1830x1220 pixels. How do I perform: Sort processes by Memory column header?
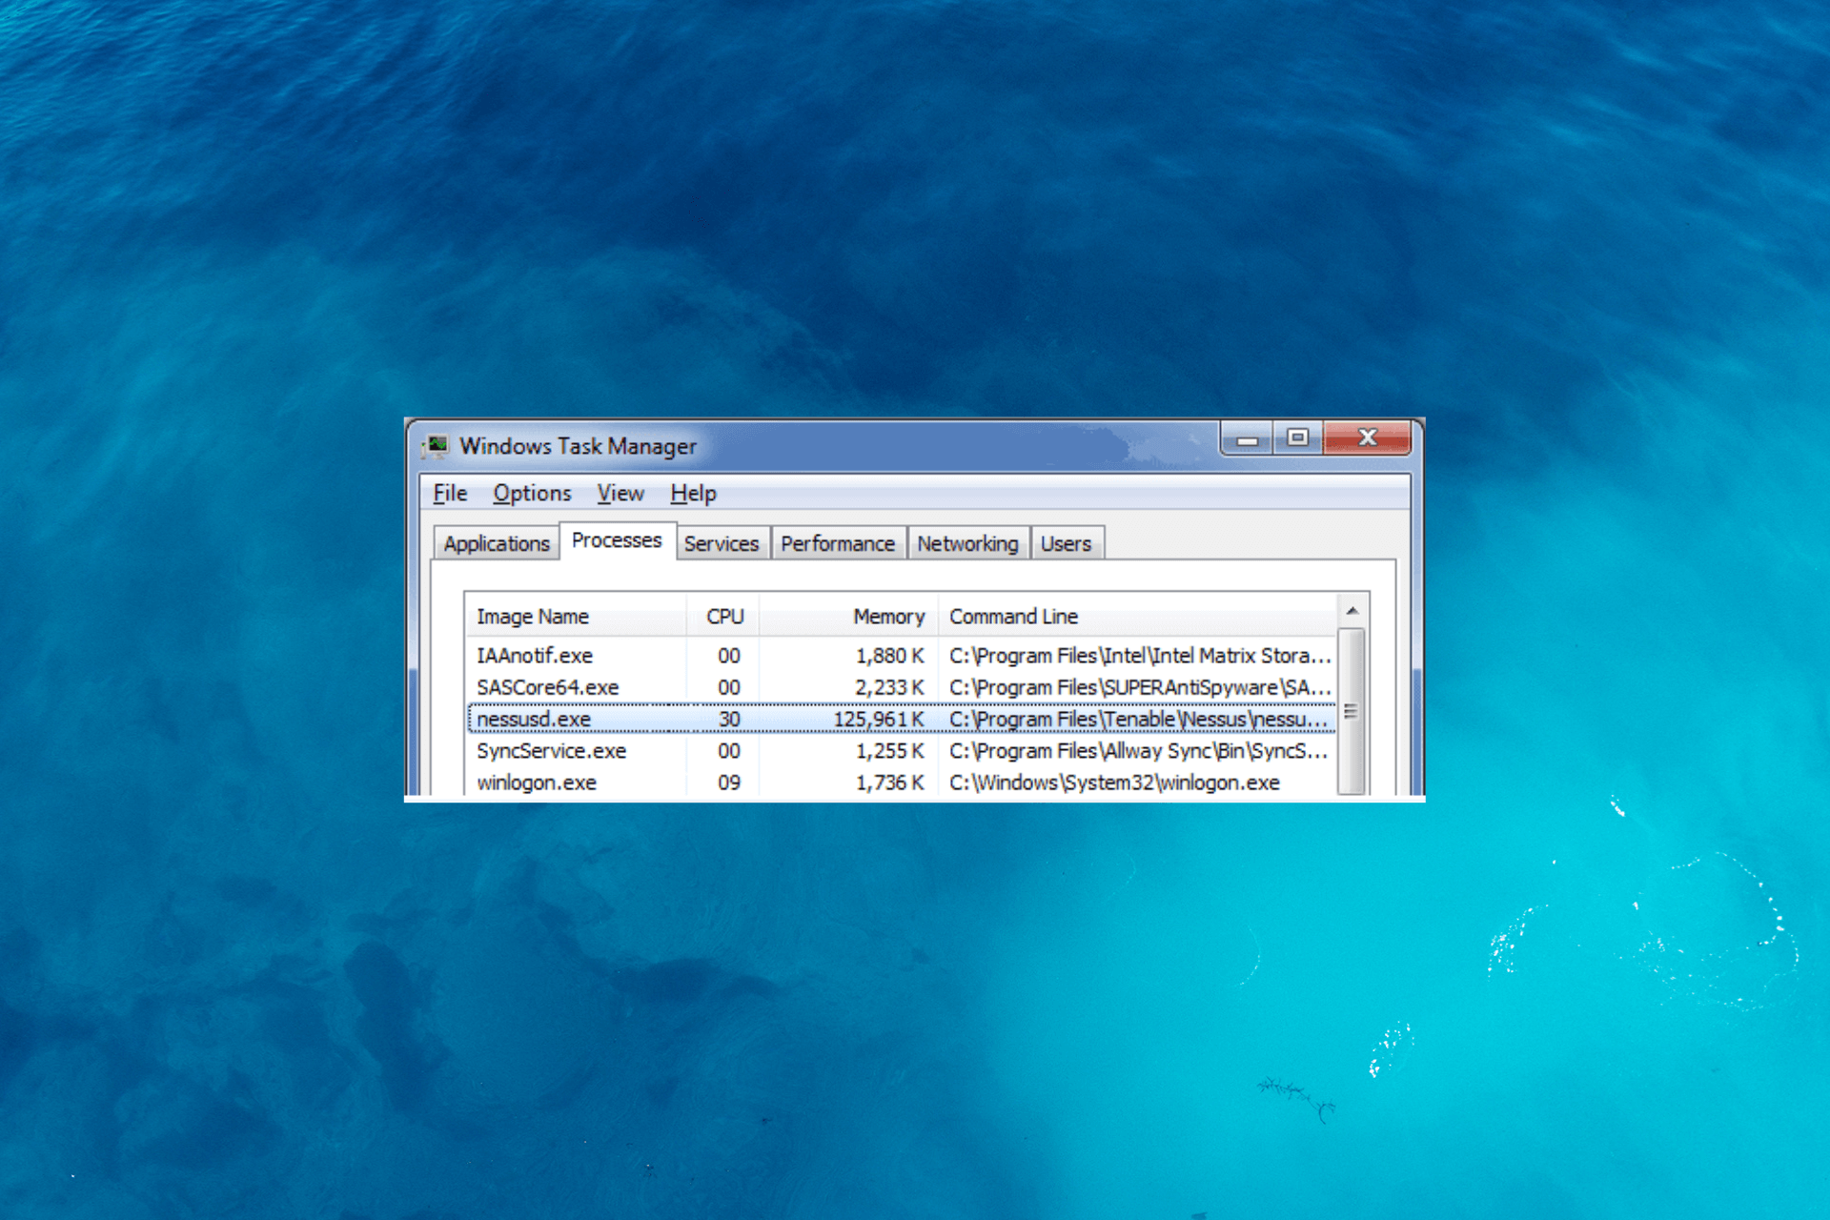point(849,617)
